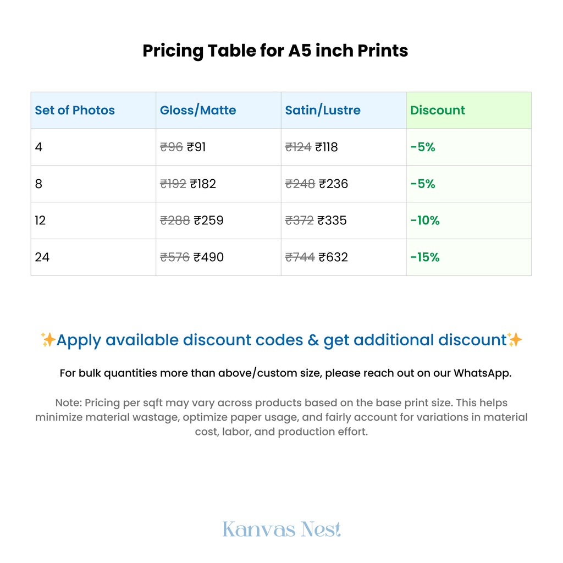Image resolution: width=563 pixels, height=563 pixels.
Task: Click the right sparkle emoji icon
Action: (515, 340)
